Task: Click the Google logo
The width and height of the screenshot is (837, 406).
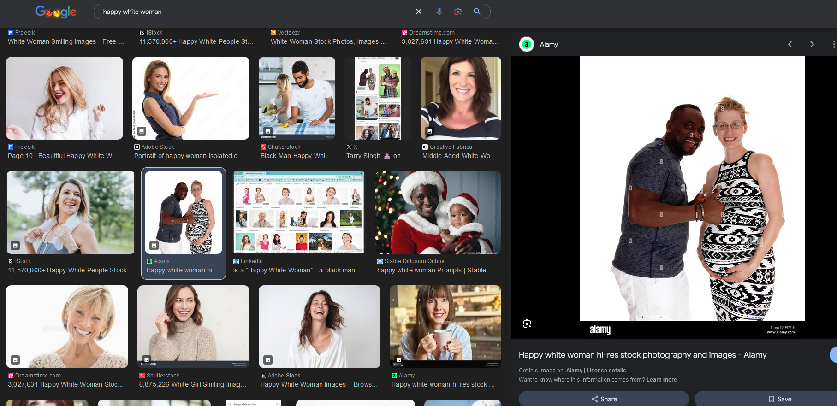Action: (x=56, y=12)
